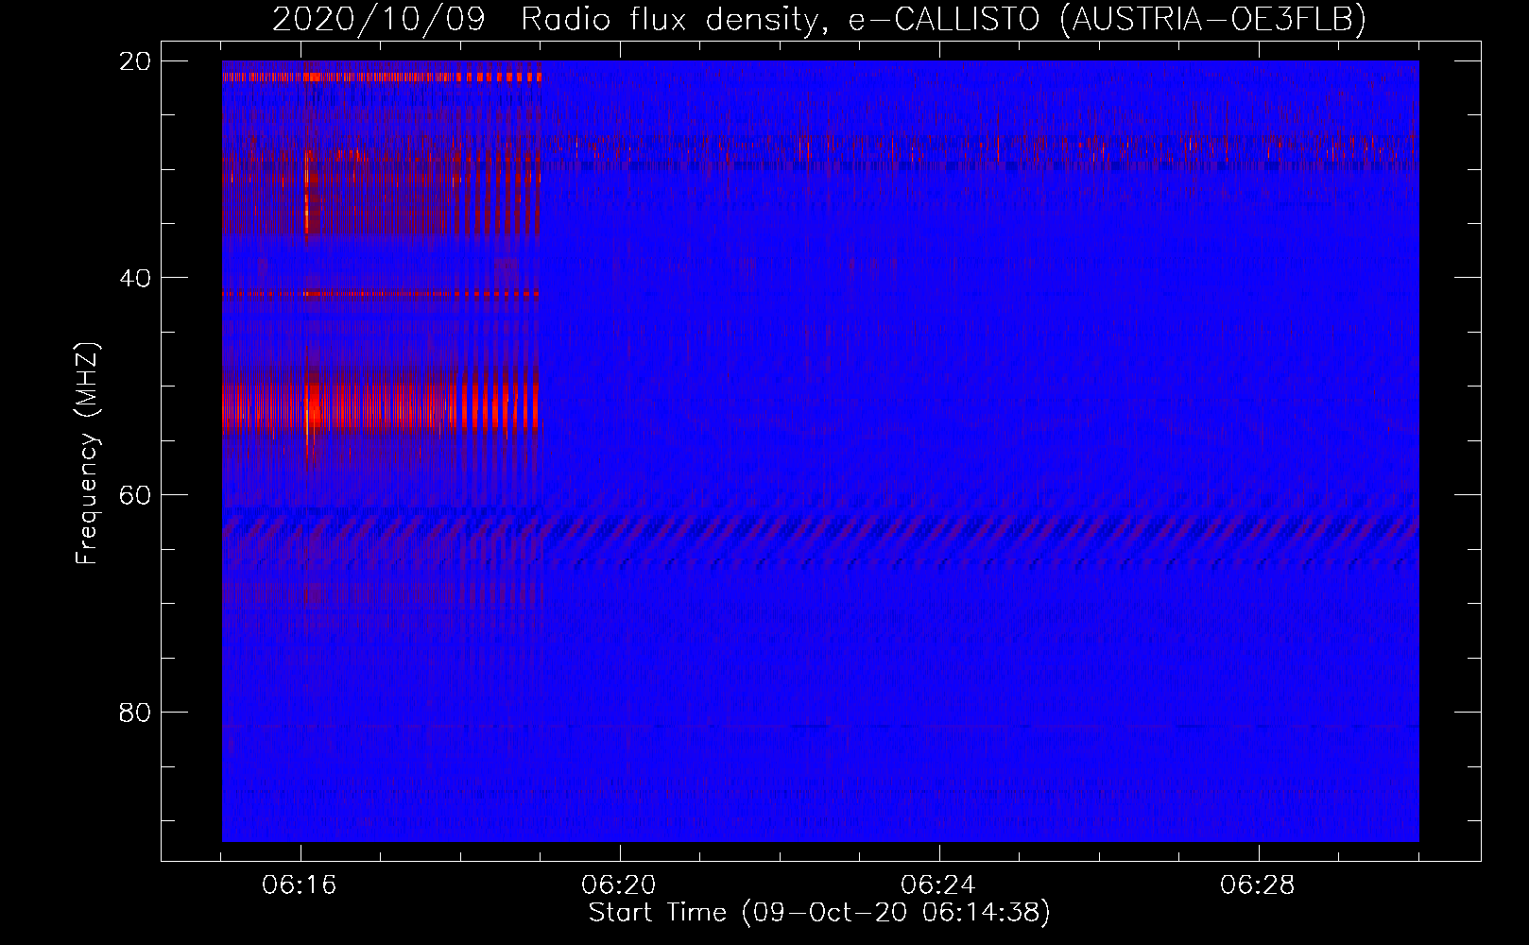Click the 06:24 time tick label
Viewport: 1529px width, 945px height.
[x=938, y=885]
